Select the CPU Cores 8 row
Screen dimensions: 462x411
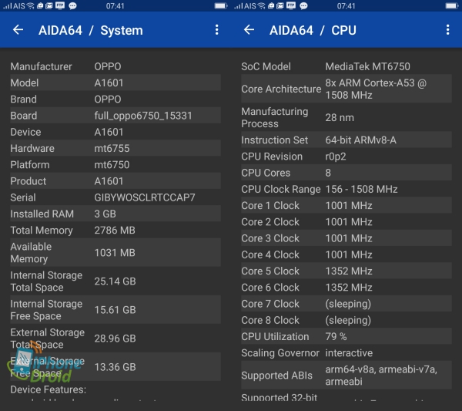click(346, 173)
